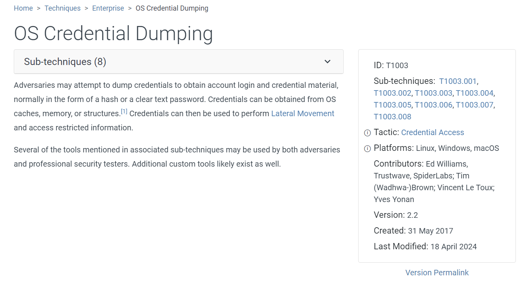The image size is (532, 282).
Task: Click the info icon beside Tactic
Action: click(x=367, y=133)
